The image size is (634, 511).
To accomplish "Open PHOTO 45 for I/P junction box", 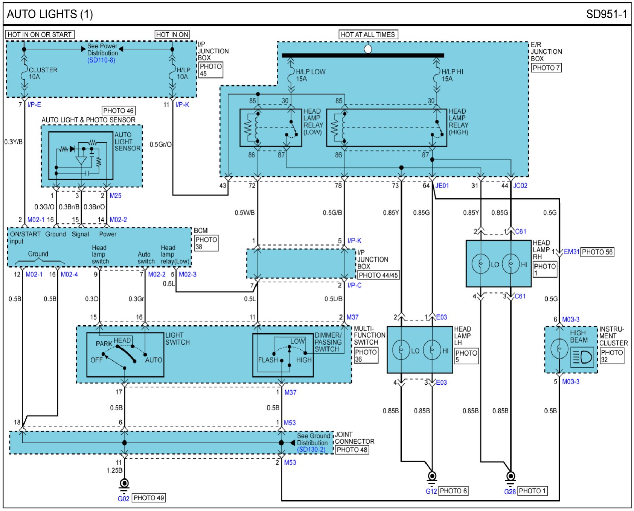I will pos(210,70).
